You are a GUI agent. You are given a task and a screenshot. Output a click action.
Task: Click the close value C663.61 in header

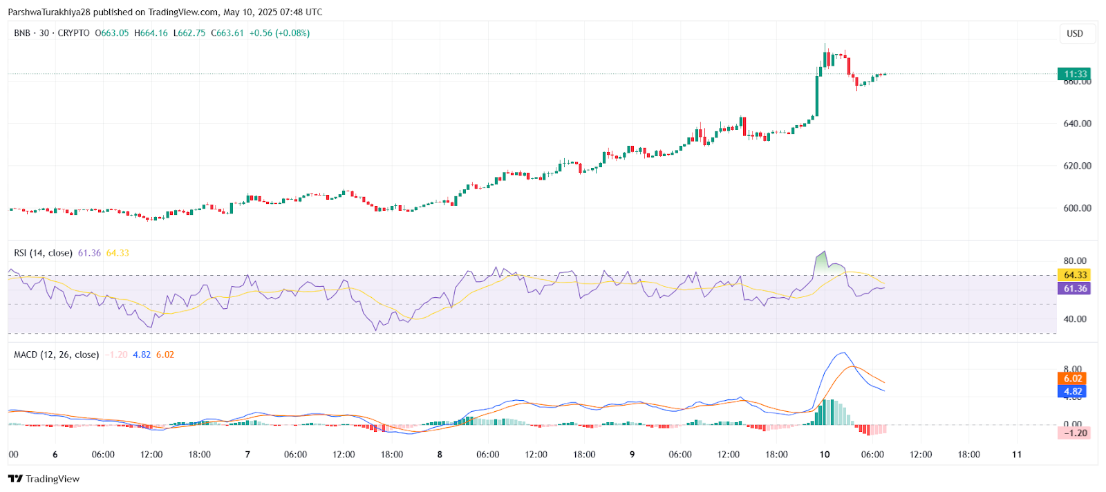coord(227,33)
